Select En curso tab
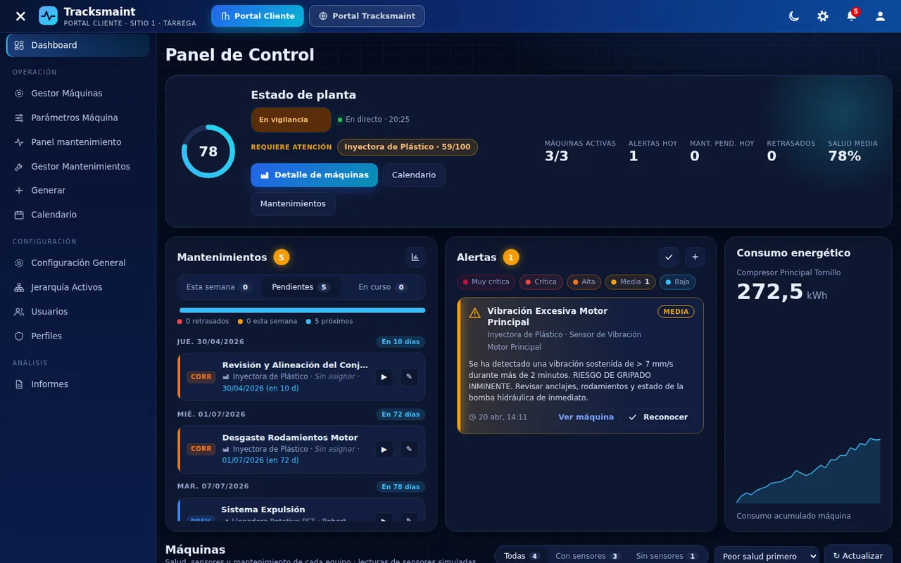Screen dimensions: 901x563 (x=382, y=287)
